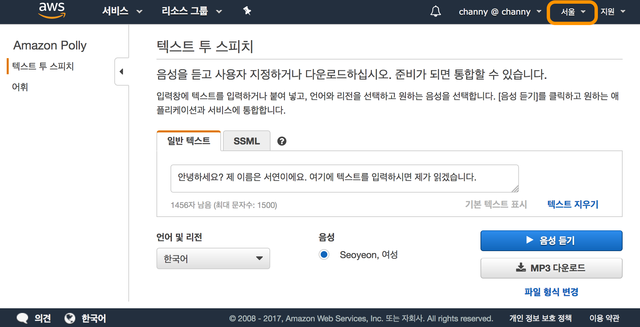The height and width of the screenshot is (327, 640).
Task: Open the 리소스 그룹 menu
Action: 192,11
